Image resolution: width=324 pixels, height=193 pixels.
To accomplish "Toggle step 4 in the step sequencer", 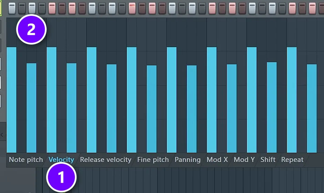I will pyautogui.click(x=42, y=9).
